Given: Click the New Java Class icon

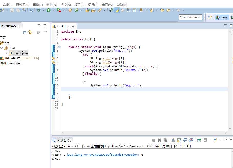Looking at the screenshot, I should coord(76,10).
